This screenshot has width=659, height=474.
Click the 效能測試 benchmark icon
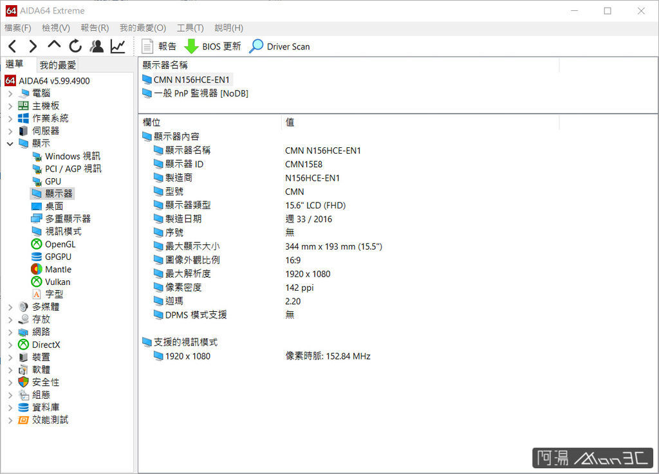24,420
